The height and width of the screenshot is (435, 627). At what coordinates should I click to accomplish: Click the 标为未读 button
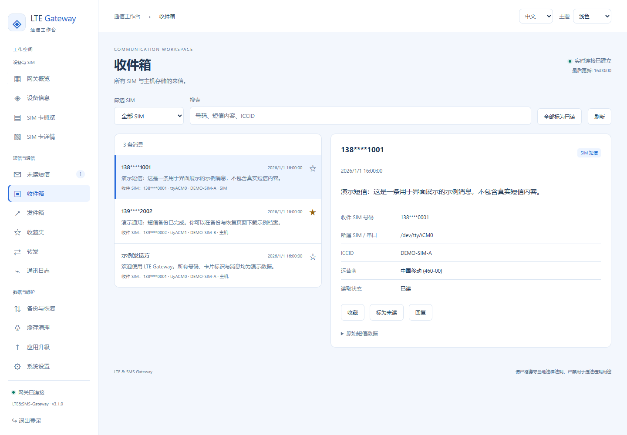(387, 312)
